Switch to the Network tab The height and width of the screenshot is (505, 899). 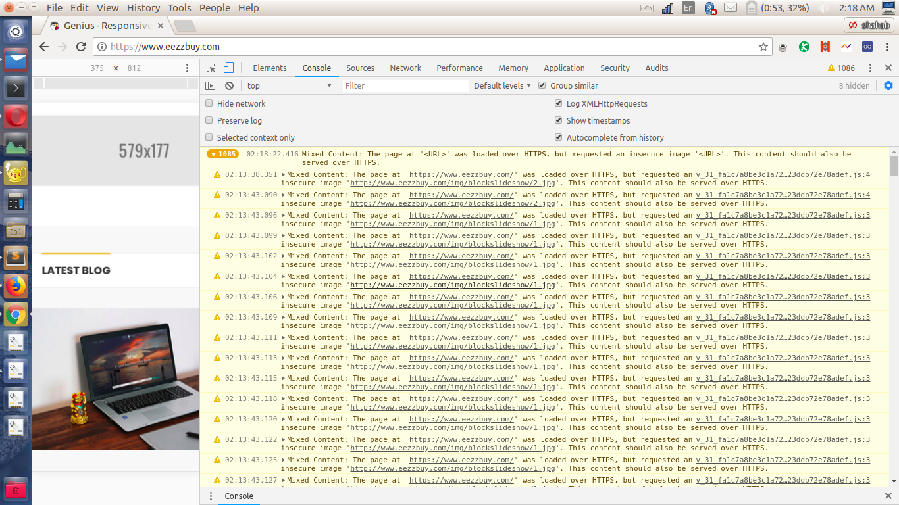(x=405, y=68)
